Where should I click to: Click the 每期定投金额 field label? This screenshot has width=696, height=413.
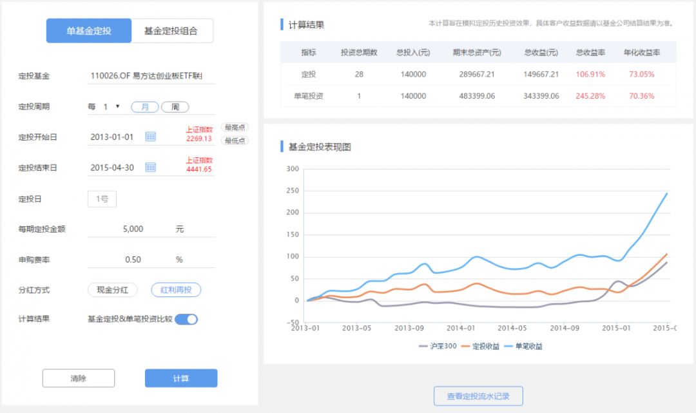pos(42,229)
